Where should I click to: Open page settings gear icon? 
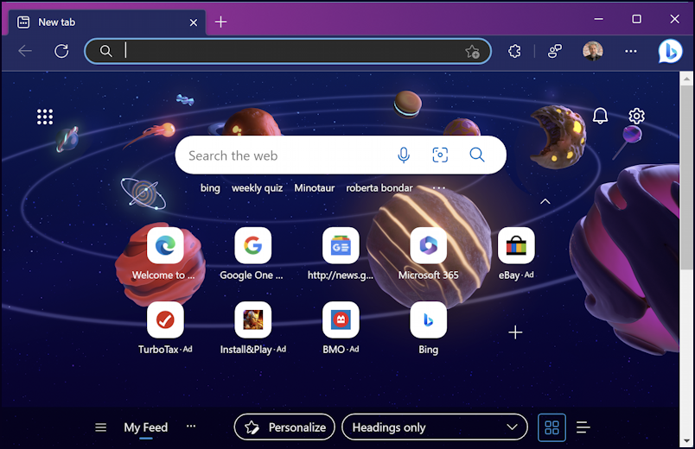click(x=636, y=116)
